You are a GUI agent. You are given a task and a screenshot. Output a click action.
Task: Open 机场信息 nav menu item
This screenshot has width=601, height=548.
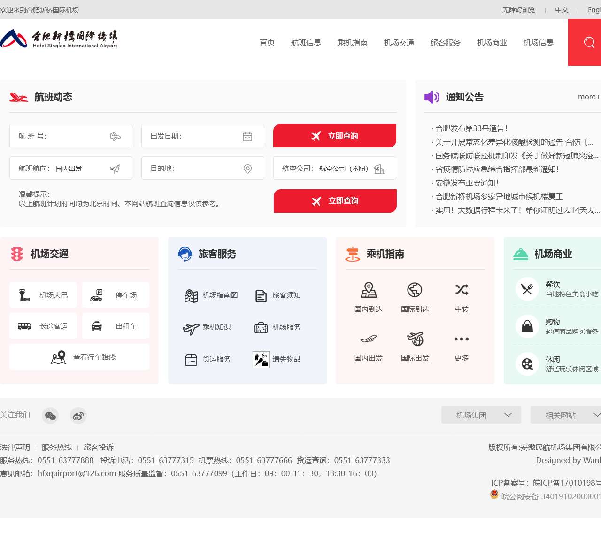coord(539,42)
